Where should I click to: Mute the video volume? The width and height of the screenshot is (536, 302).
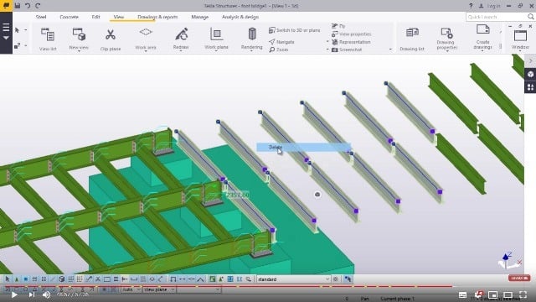tap(47, 294)
